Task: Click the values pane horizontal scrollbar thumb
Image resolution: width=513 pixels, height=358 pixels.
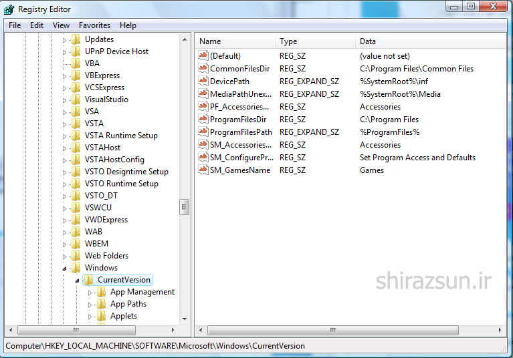Action: click(x=332, y=330)
